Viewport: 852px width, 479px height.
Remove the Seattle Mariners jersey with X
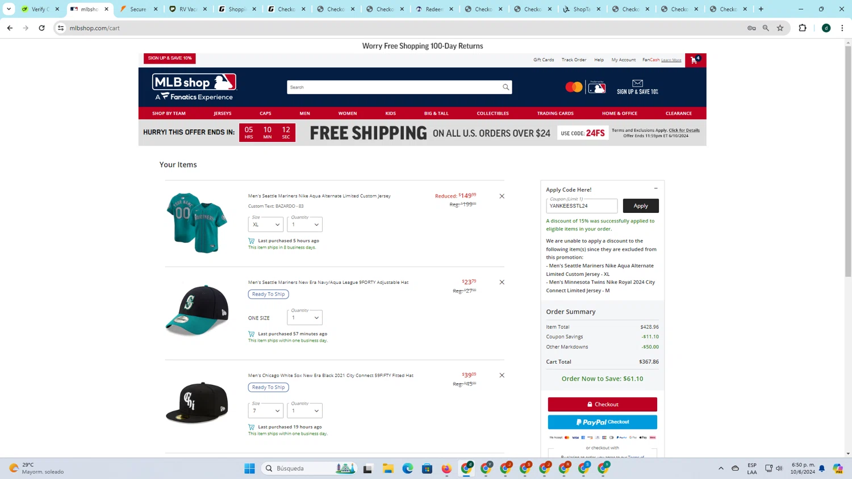click(x=502, y=196)
